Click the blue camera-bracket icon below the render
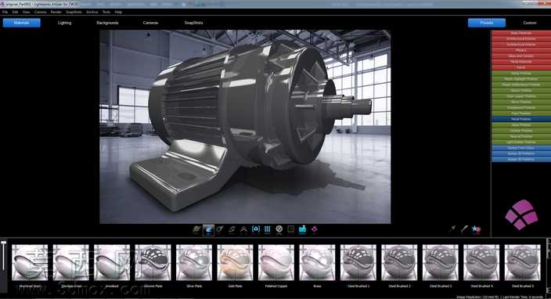The image size is (551, 299). coord(255,229)
